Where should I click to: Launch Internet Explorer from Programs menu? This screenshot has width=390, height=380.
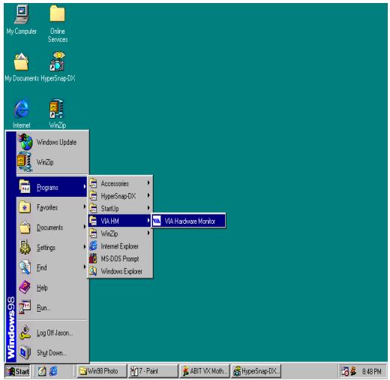pos(120,246)
